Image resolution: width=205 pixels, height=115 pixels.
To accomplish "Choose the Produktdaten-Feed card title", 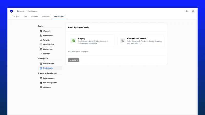I will pyautogui.click(x=136, y=38).
